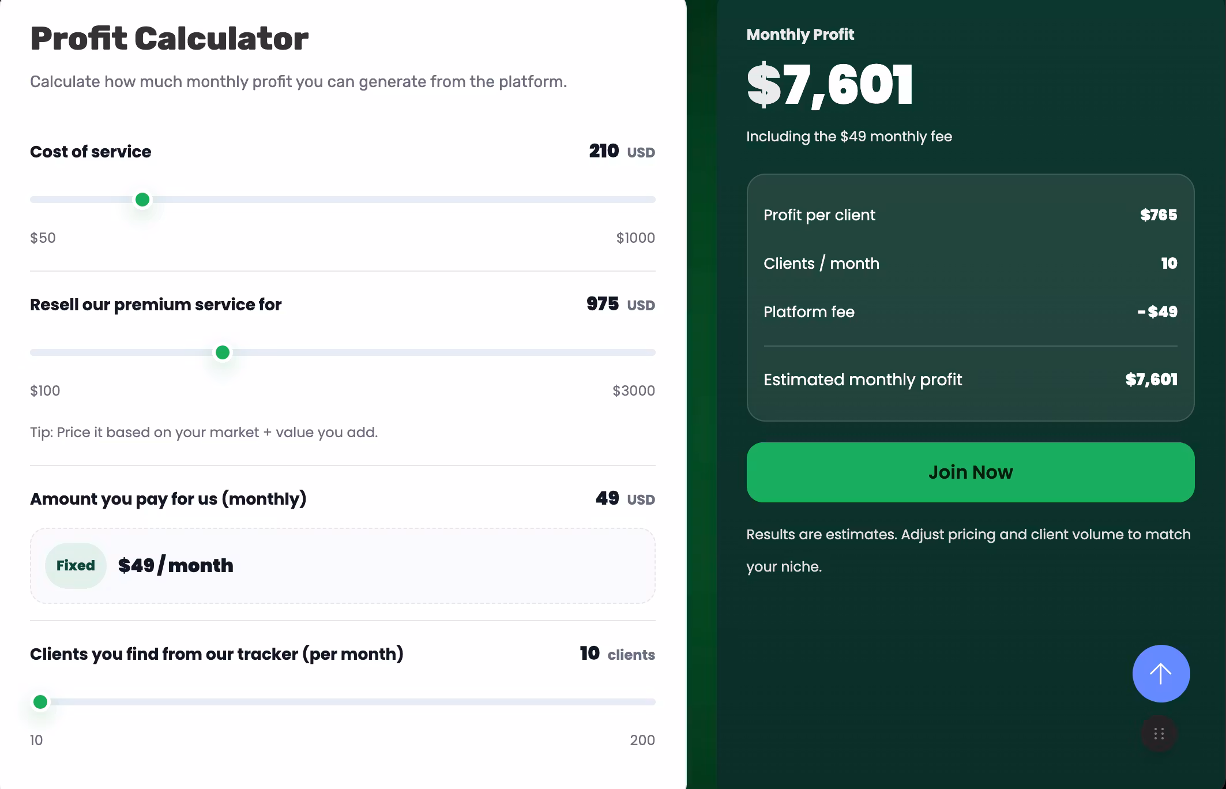
Task: Click the six-dot drag handle icon
Action: pyautogui.click(x=1159, y=734)
